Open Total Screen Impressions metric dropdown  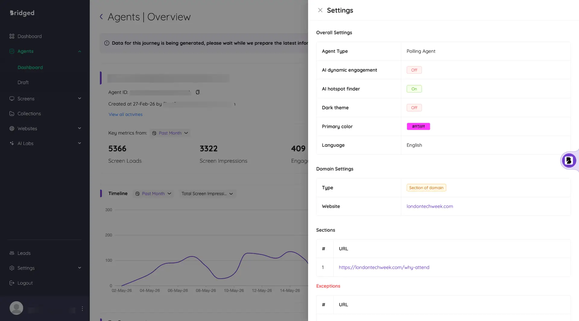click(207, 194)
